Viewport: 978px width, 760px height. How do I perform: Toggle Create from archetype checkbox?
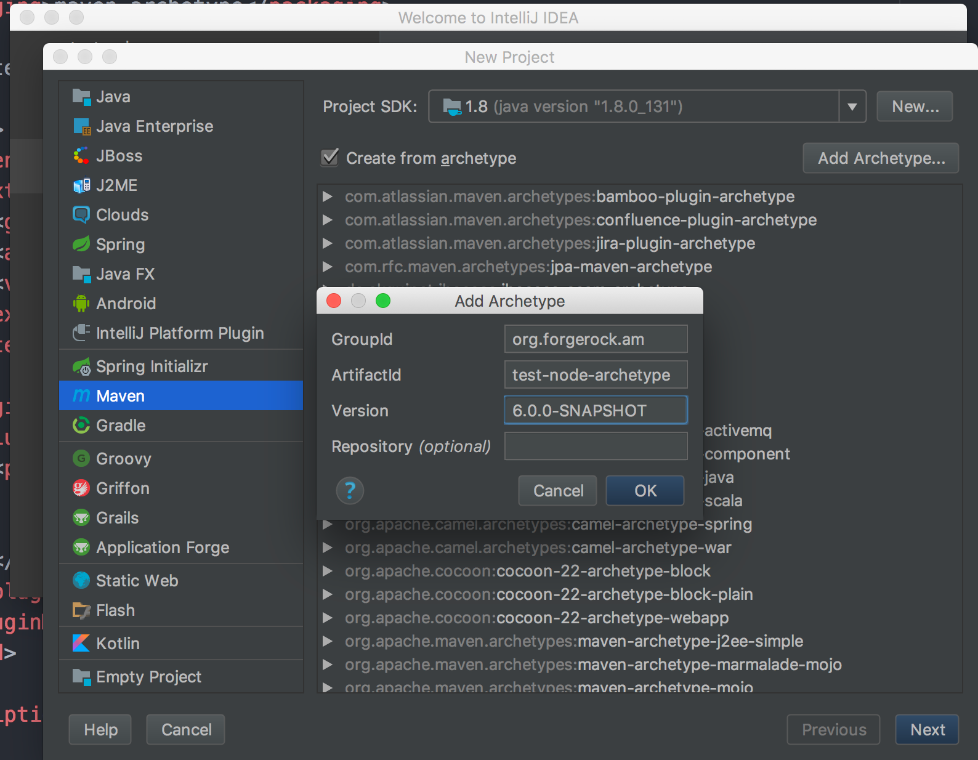[330, 158]
